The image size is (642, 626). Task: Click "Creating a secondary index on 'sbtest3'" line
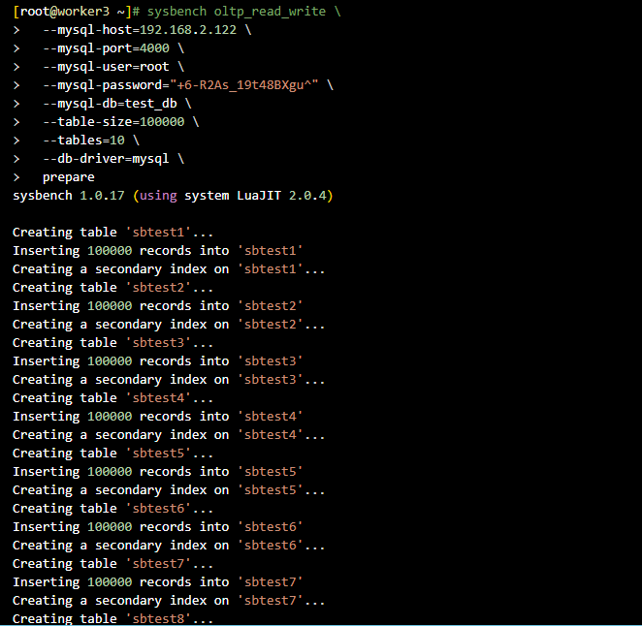[169, 380]
